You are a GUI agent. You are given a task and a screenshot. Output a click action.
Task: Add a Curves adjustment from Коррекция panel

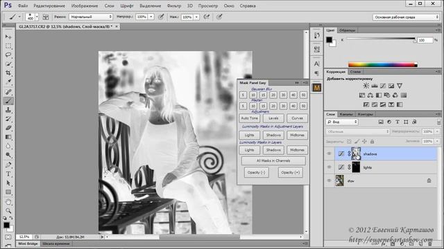pyautogui.click(x=383, y=86)
